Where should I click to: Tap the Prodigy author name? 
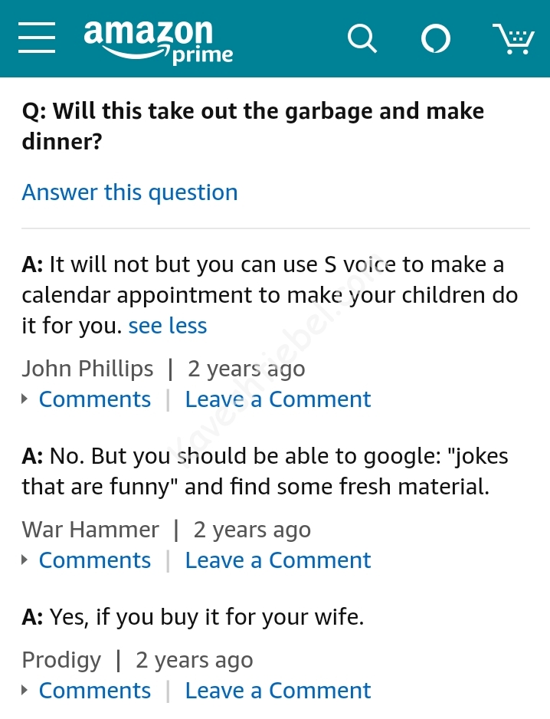61,660
